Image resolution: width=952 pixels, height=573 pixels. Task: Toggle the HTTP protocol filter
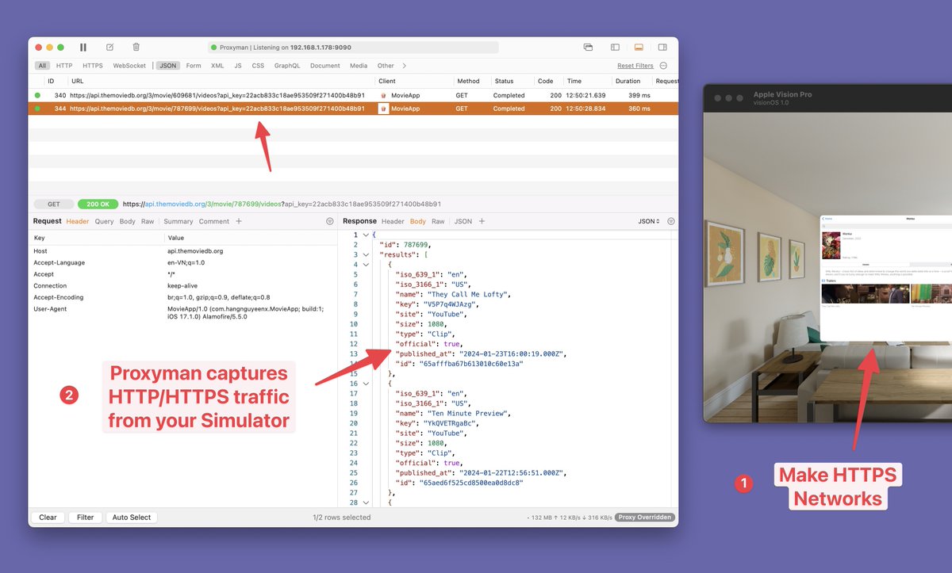point(64,66)
